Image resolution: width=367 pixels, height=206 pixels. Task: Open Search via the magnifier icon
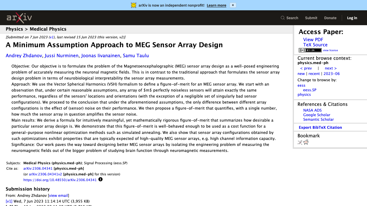[283, 18]
